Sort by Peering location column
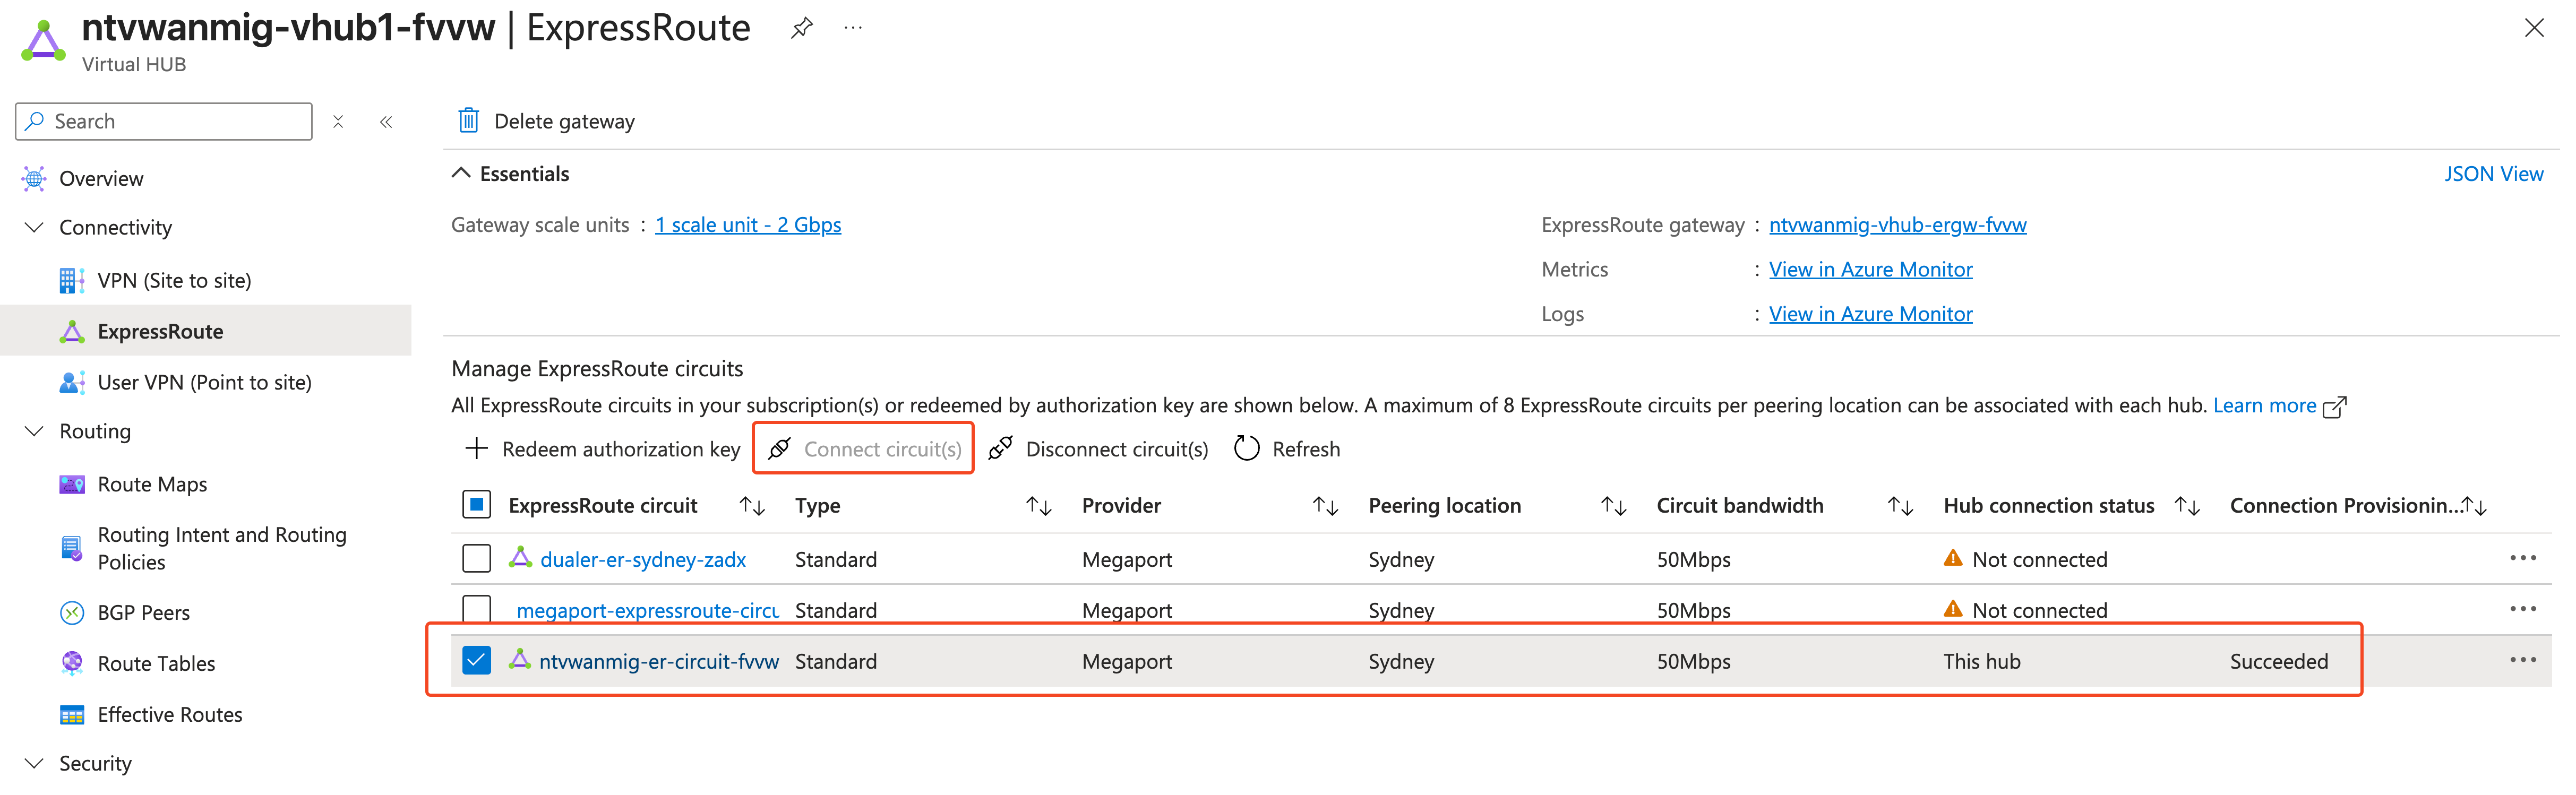 tap(1614, 506)
